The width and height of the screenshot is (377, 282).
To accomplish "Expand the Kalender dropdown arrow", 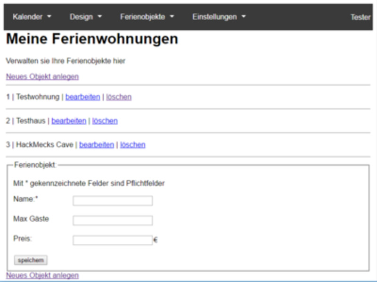I will [49, 17].
